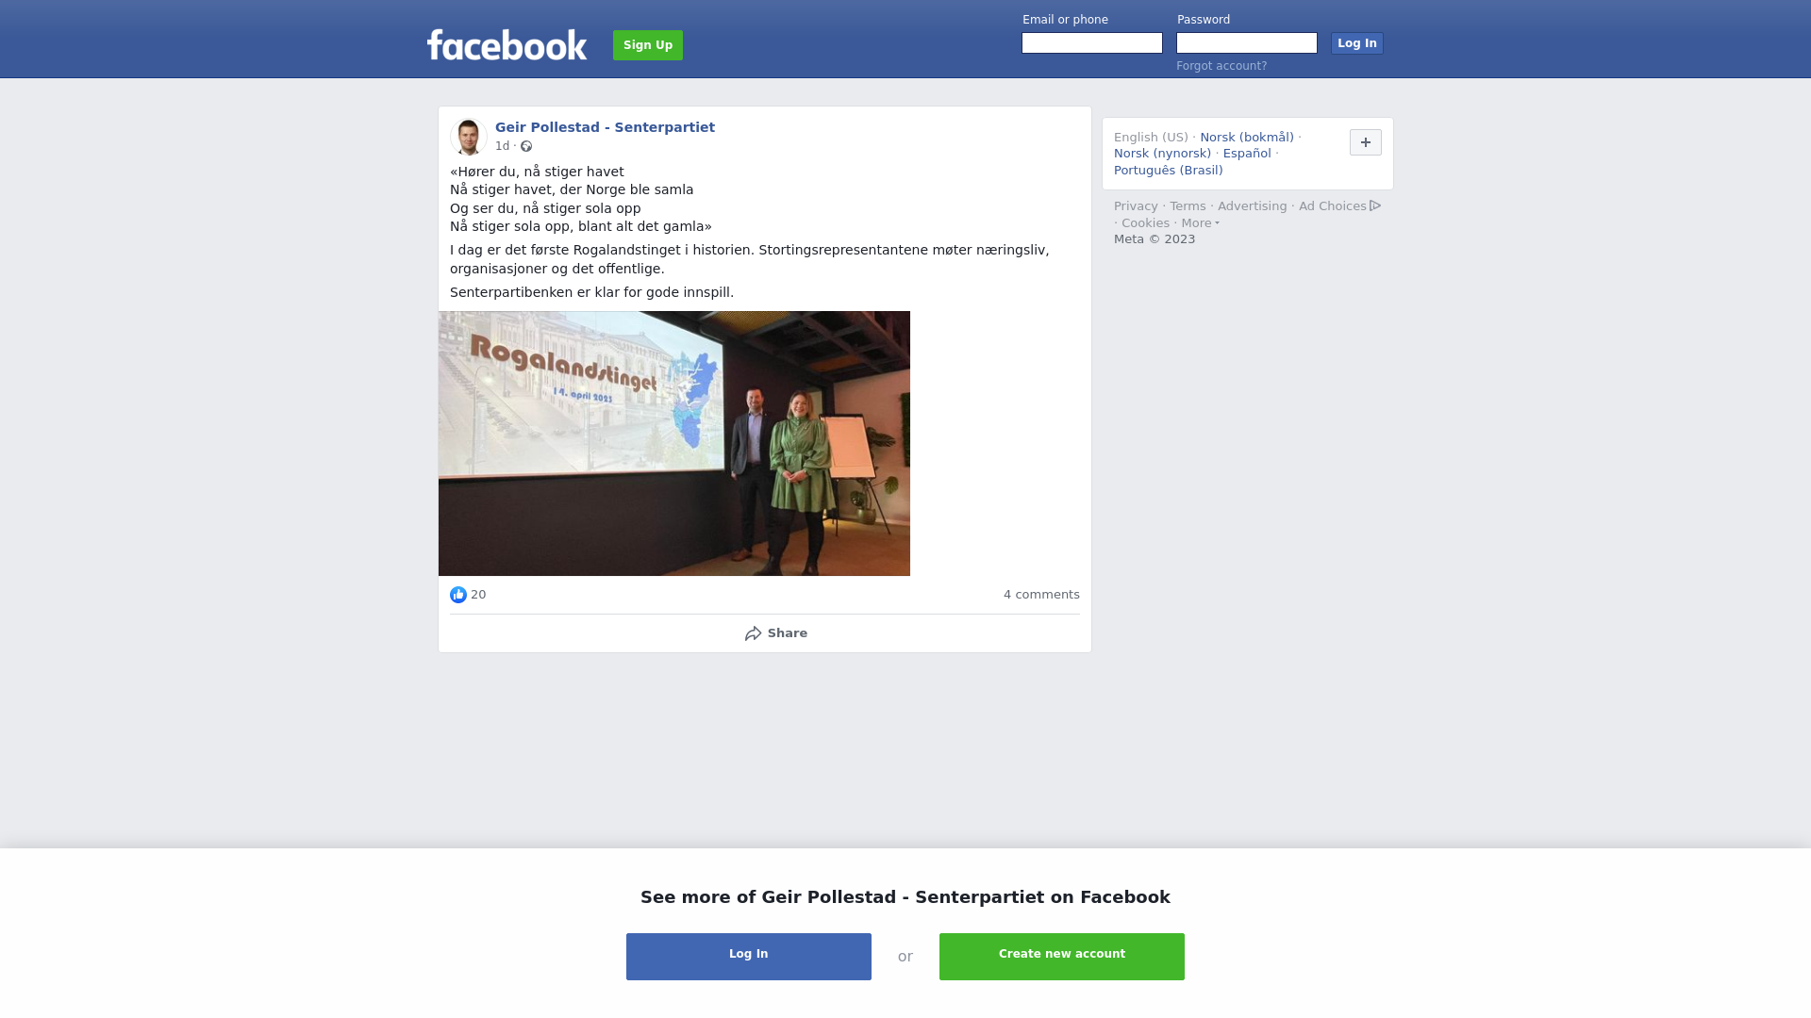Image resolution: width=1811 pixels, height=1018 pixels.
Task: Open Geir Pollestad's profile picture
Action: click(x=468, y=137)
